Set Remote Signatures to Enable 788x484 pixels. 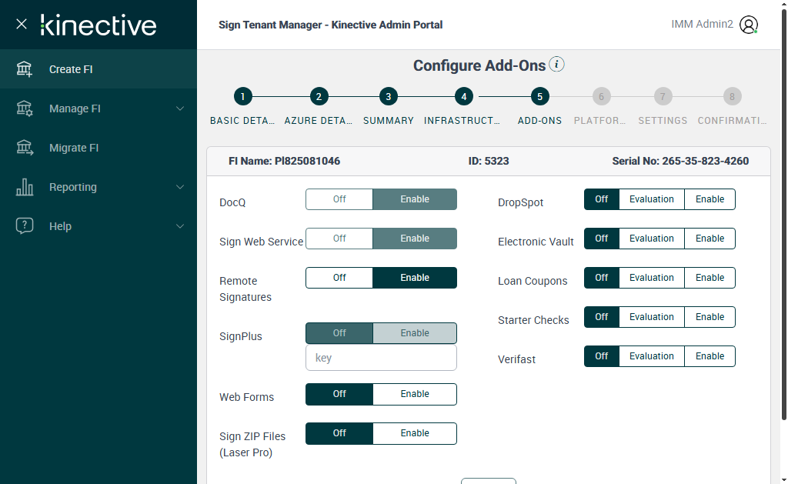click(x=415, y=278)
